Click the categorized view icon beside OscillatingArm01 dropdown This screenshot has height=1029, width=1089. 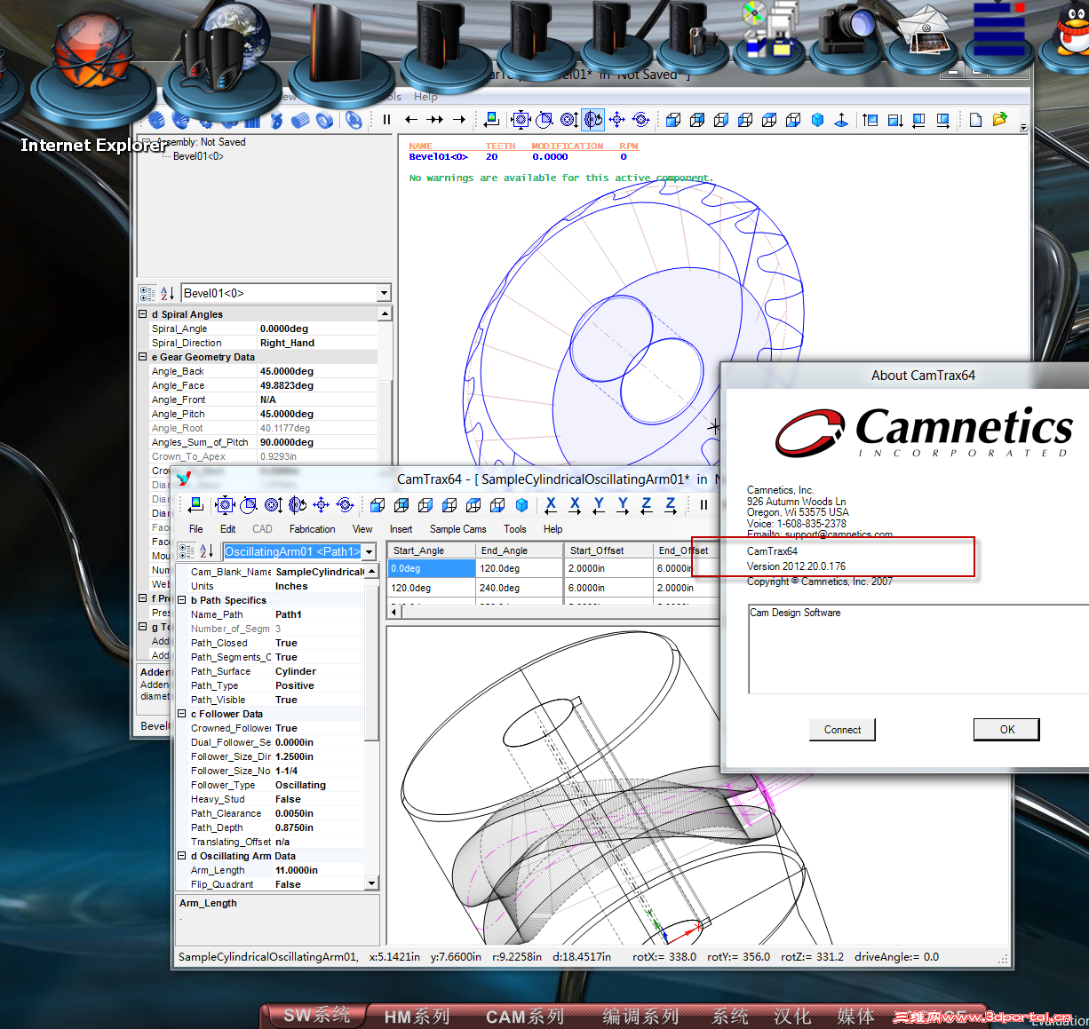187,551
